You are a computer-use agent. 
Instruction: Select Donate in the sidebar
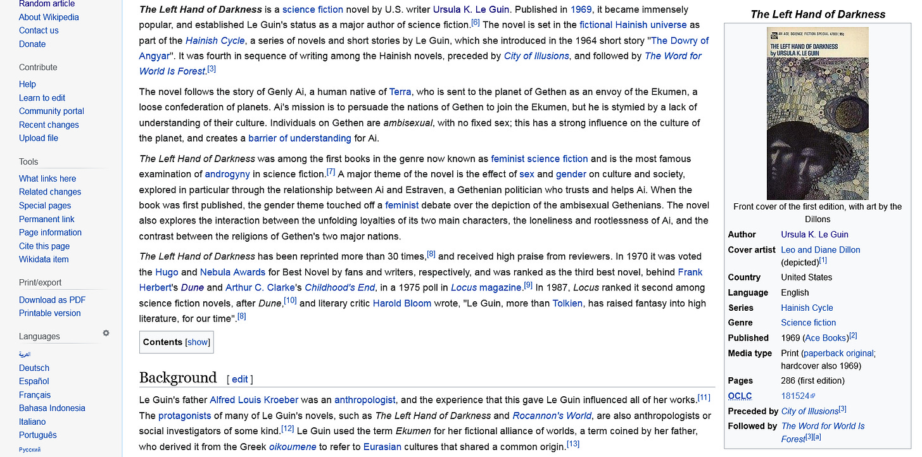point(32,44)
